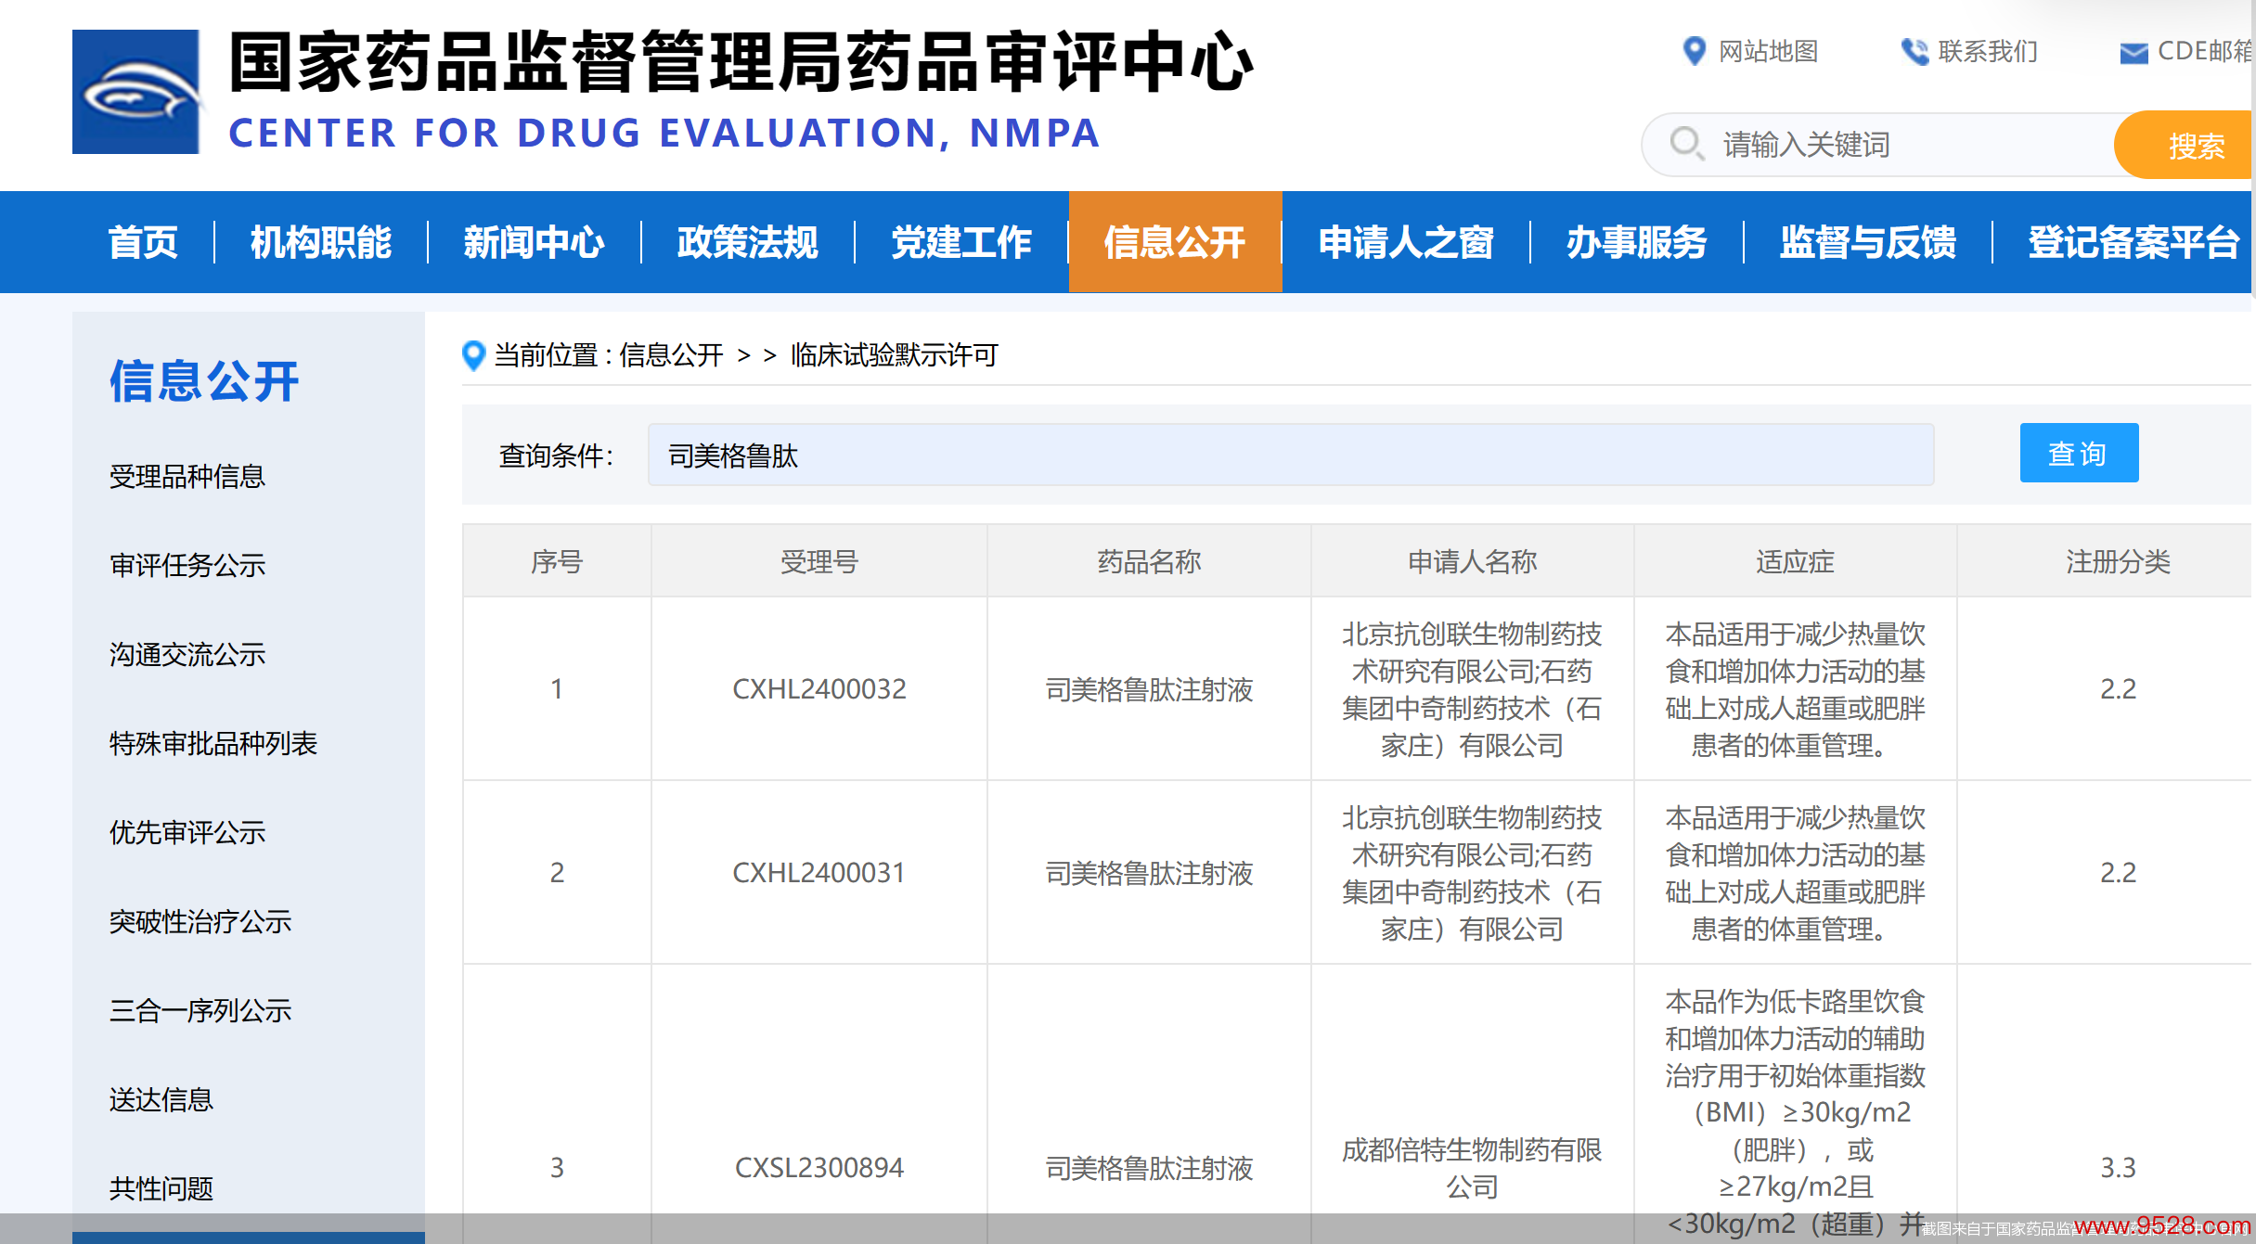Click the CDE fish logo
2256x1244 pixels.
point(136,92)
